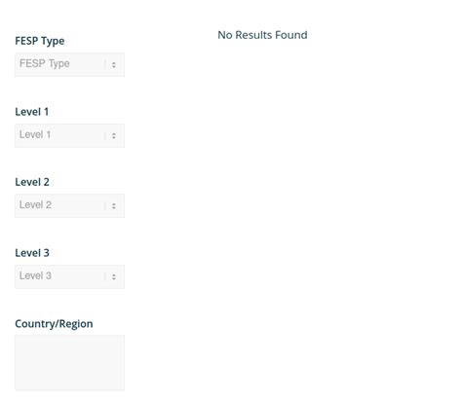Select the gray Level 1 placeholder text

pos(35,134)
